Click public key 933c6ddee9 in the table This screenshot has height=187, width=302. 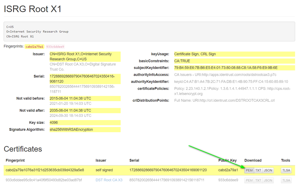[228, 180]
